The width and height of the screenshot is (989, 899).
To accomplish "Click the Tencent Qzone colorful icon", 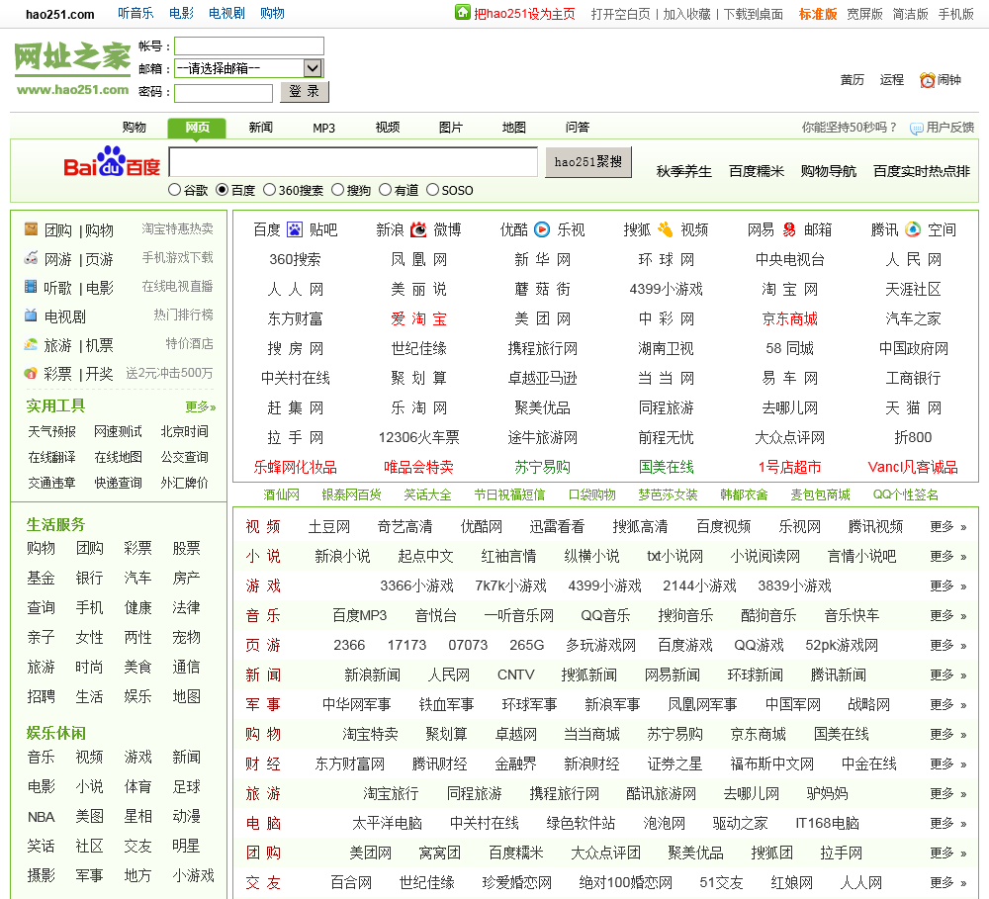I will click(x=913, y=229).
